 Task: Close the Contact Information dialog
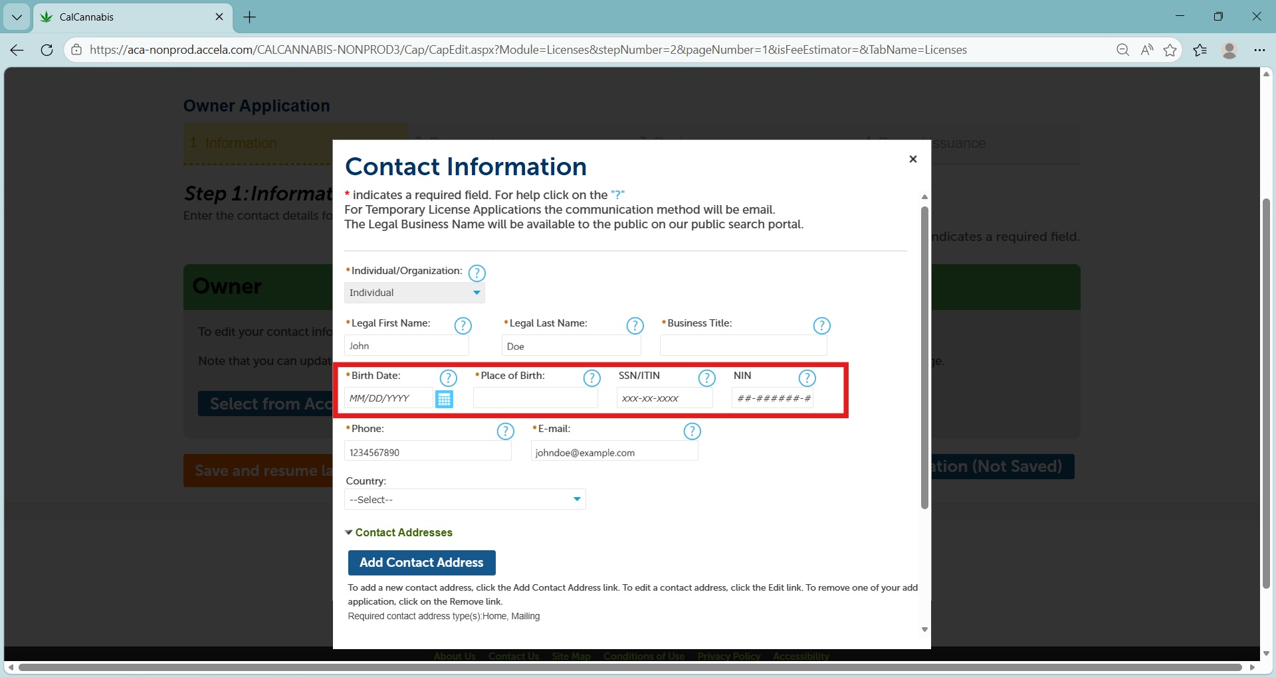(913, 159)
